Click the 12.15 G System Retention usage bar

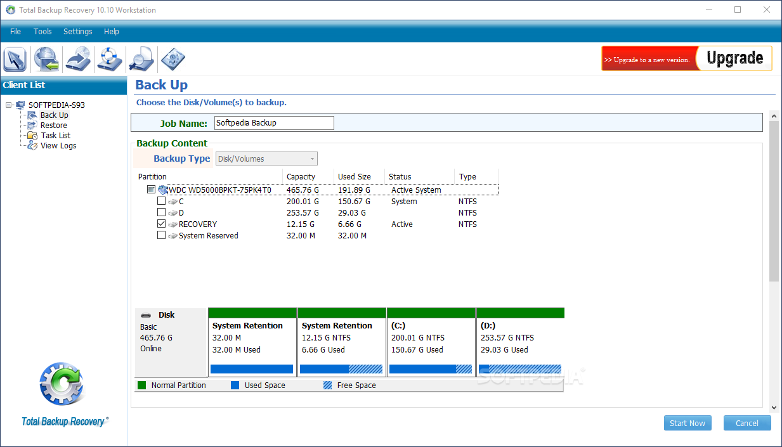pos(341,369)
